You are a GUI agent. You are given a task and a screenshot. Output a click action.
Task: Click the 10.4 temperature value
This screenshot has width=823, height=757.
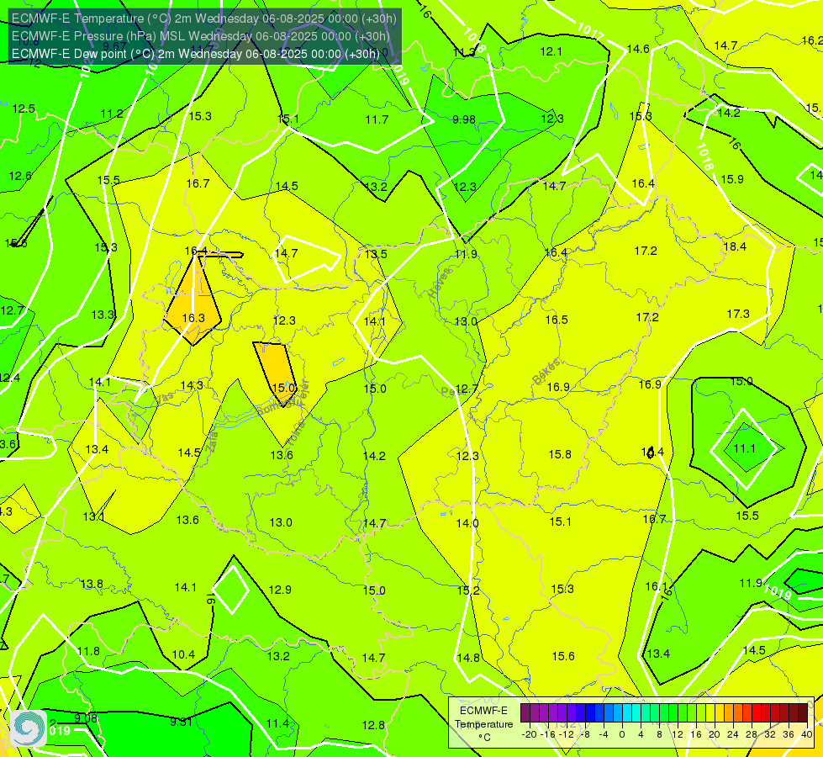point(183,654)
